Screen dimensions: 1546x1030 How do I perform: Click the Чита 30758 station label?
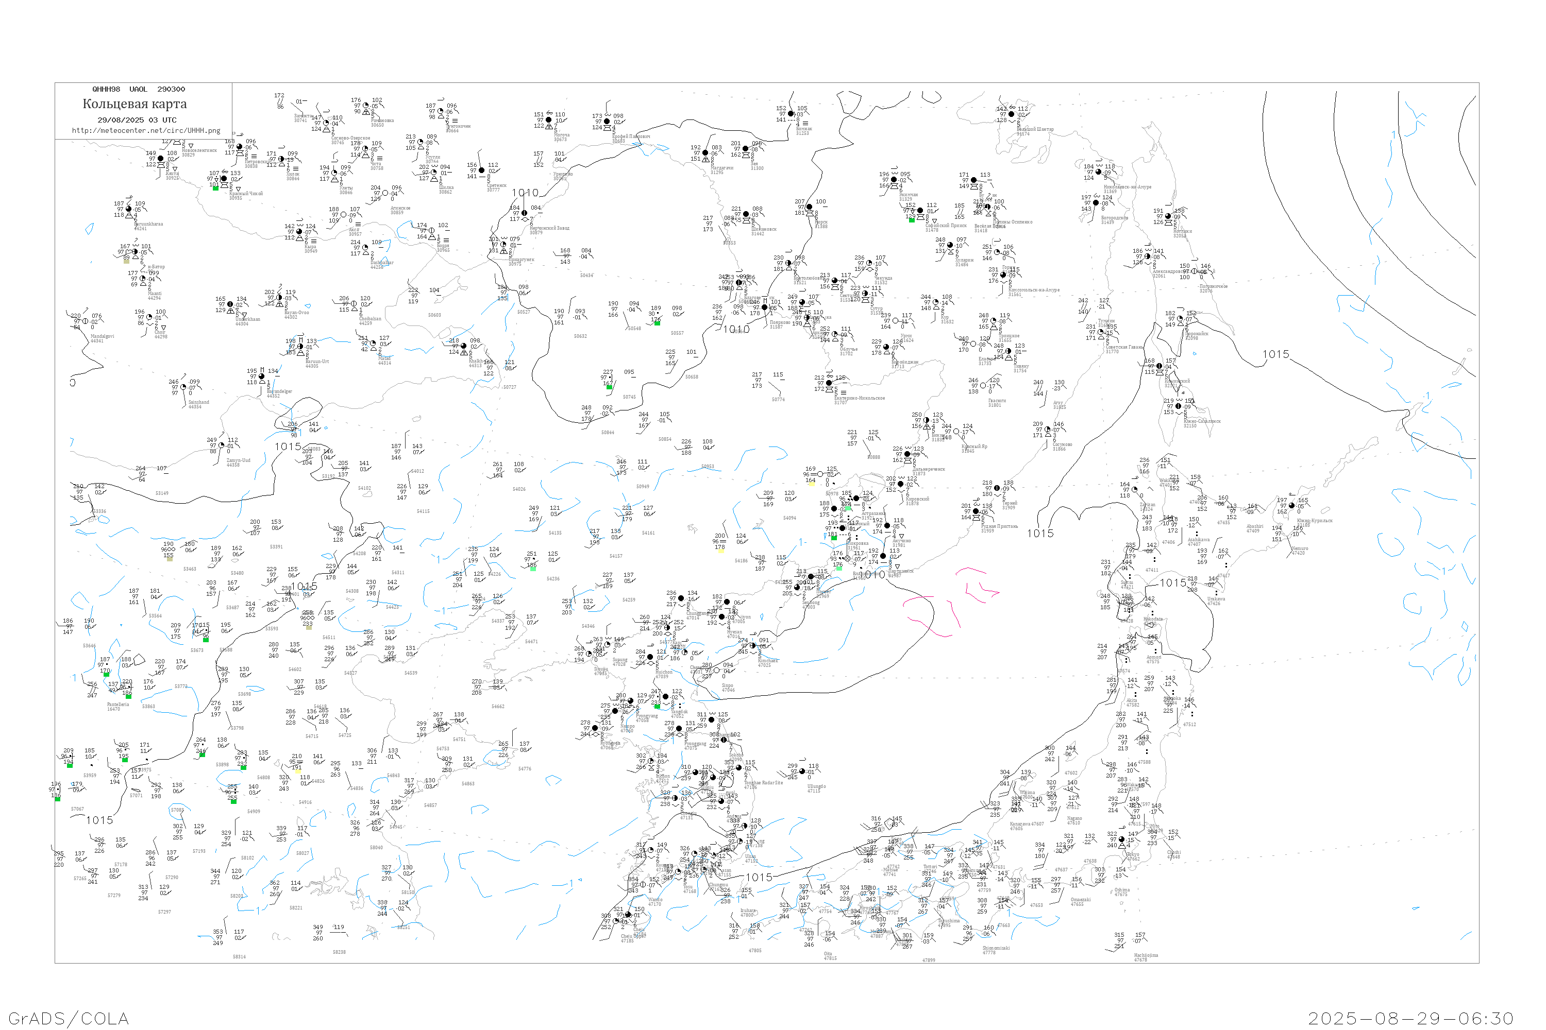(376, 166)
